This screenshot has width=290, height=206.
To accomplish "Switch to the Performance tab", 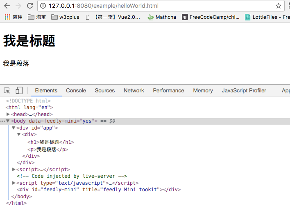I will 168,91.
